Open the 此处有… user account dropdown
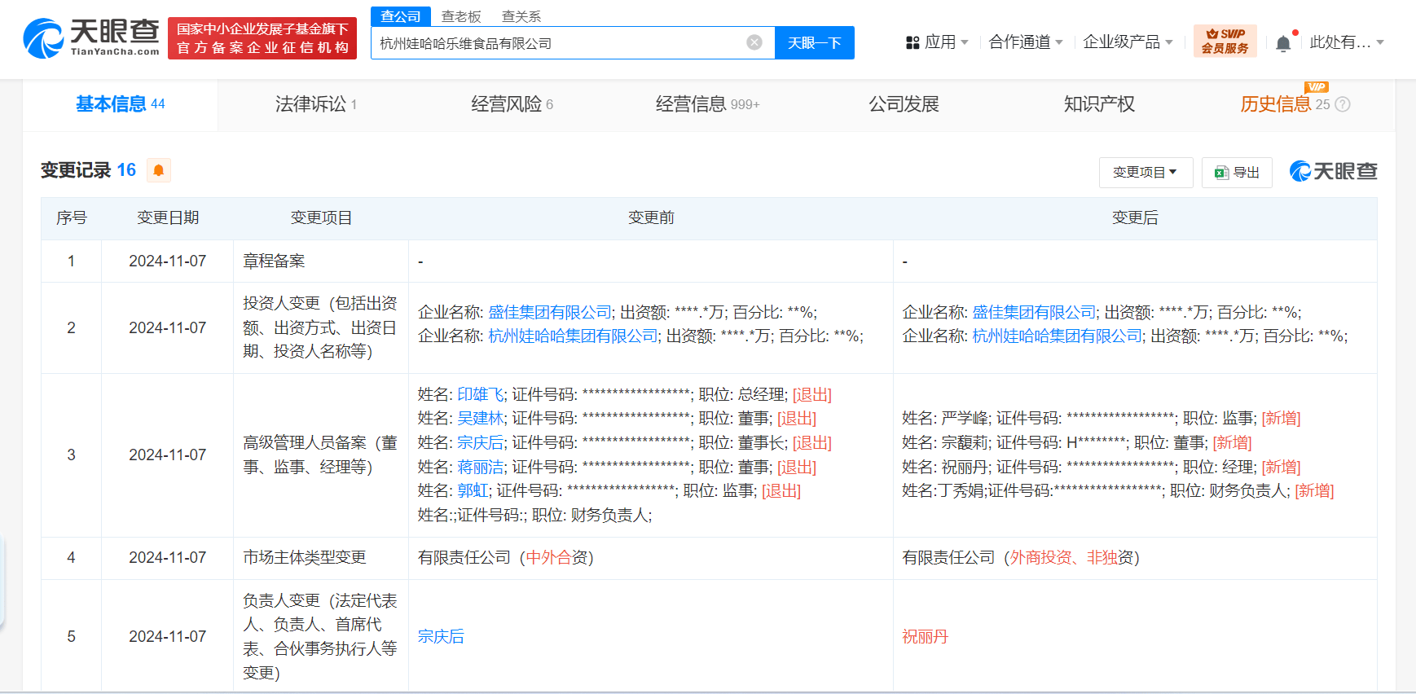The image size is (1416, 694). coord(1347,42)
